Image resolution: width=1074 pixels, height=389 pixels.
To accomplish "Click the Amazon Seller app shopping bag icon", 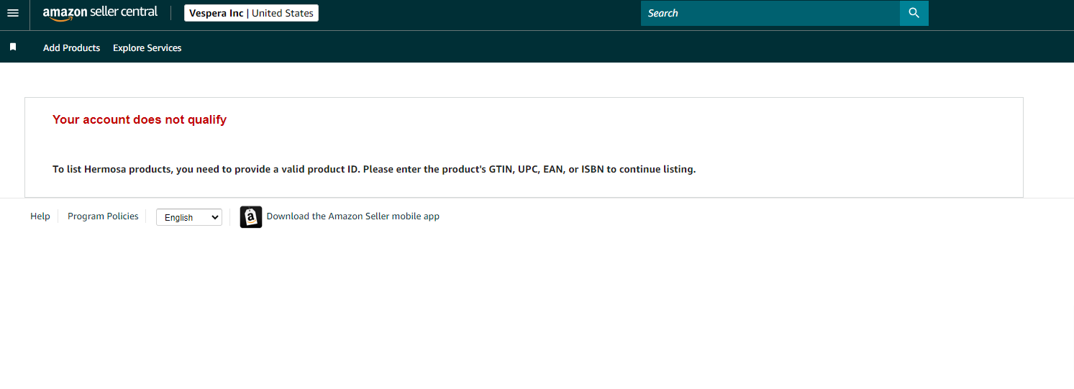I will (x=251, y=216).
